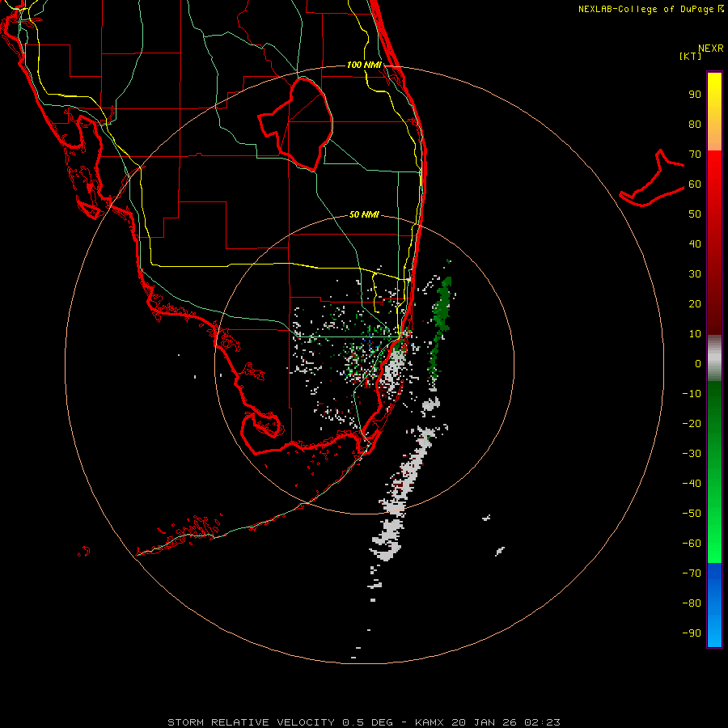Click the 80 value on velocity scale
Image resolution: width=728 pixels, height=728 pixels.
click(x=695, y=124)
